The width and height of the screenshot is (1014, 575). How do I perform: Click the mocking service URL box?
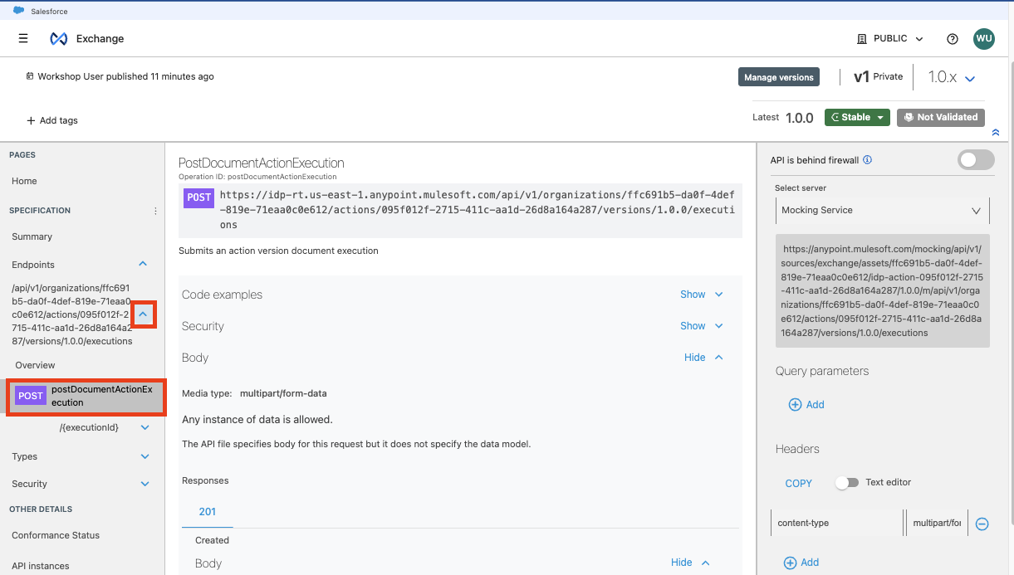[882, 291]
